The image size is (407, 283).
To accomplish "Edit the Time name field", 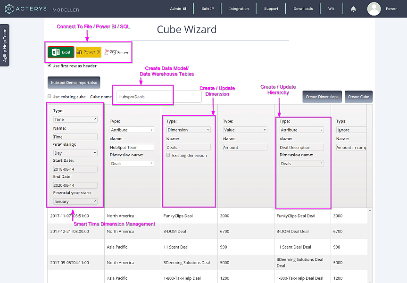I will pos(75,137).
